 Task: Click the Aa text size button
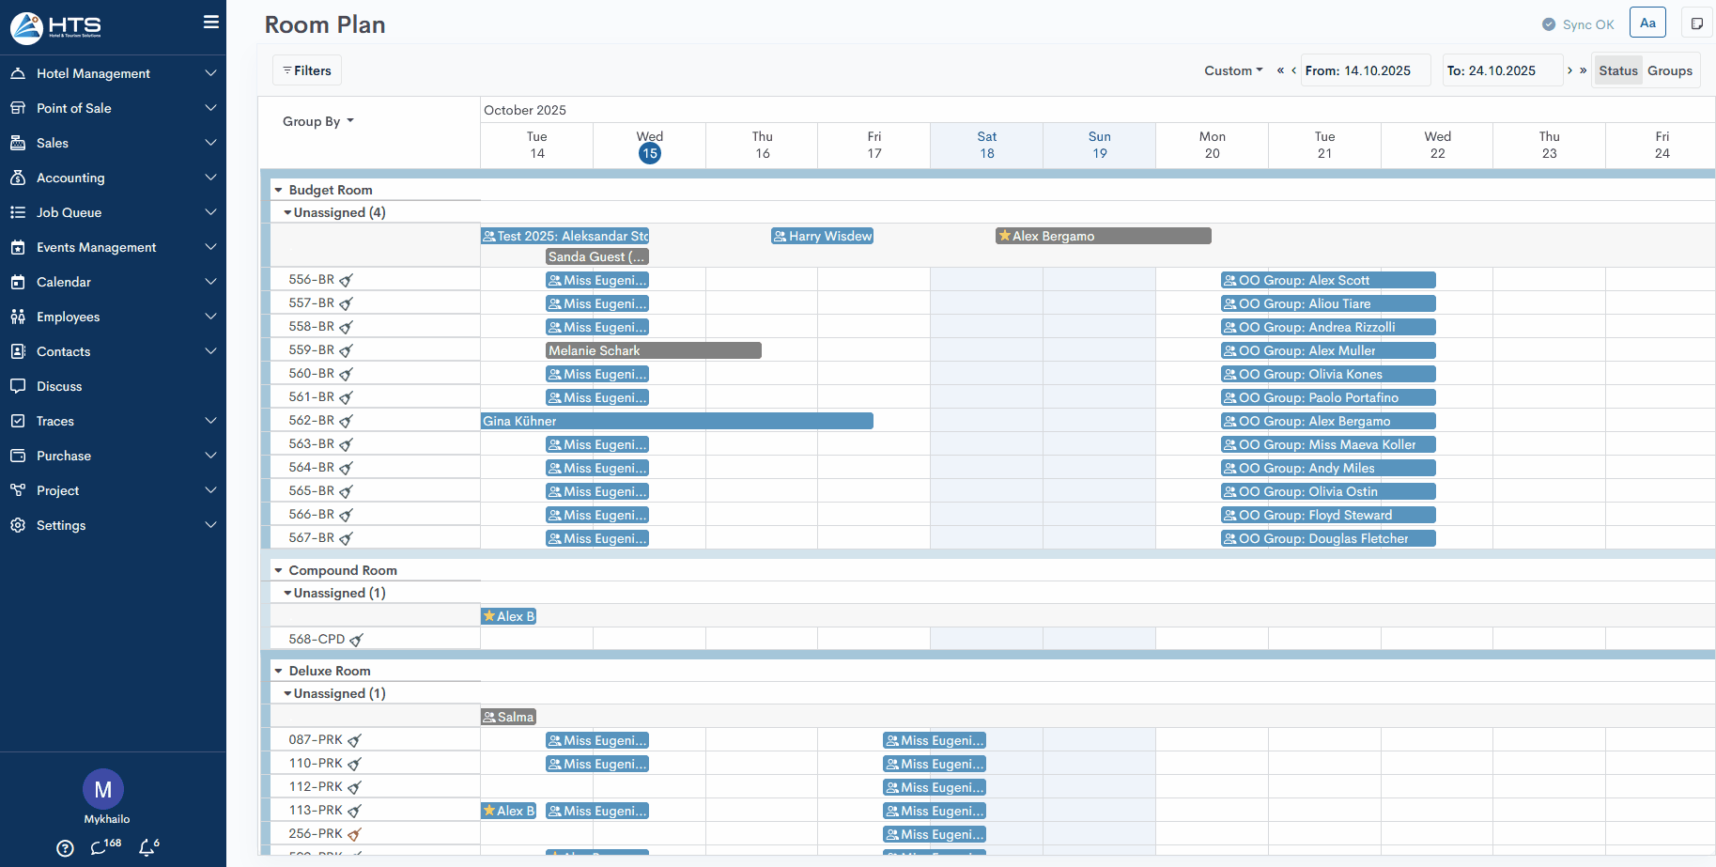click(x=1647, y=23)
